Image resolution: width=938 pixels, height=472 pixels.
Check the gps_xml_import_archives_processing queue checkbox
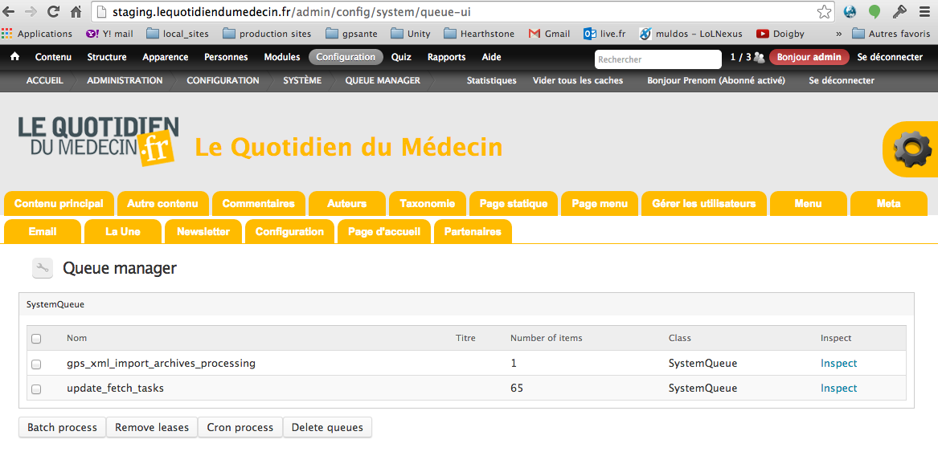36,364
